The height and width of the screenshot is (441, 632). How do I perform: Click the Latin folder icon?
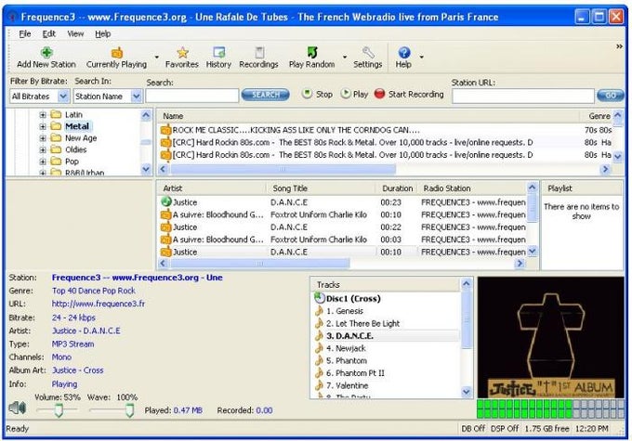click(x=56, y=115)
